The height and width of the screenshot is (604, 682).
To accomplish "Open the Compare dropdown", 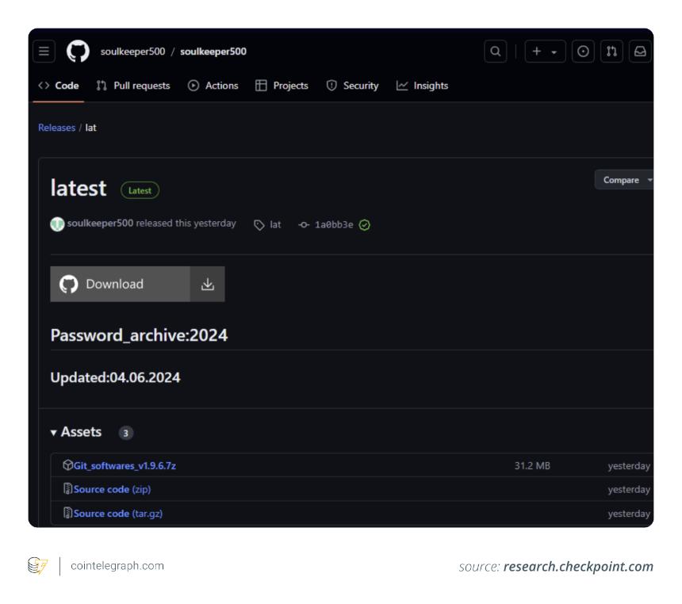I will point(624,180).
